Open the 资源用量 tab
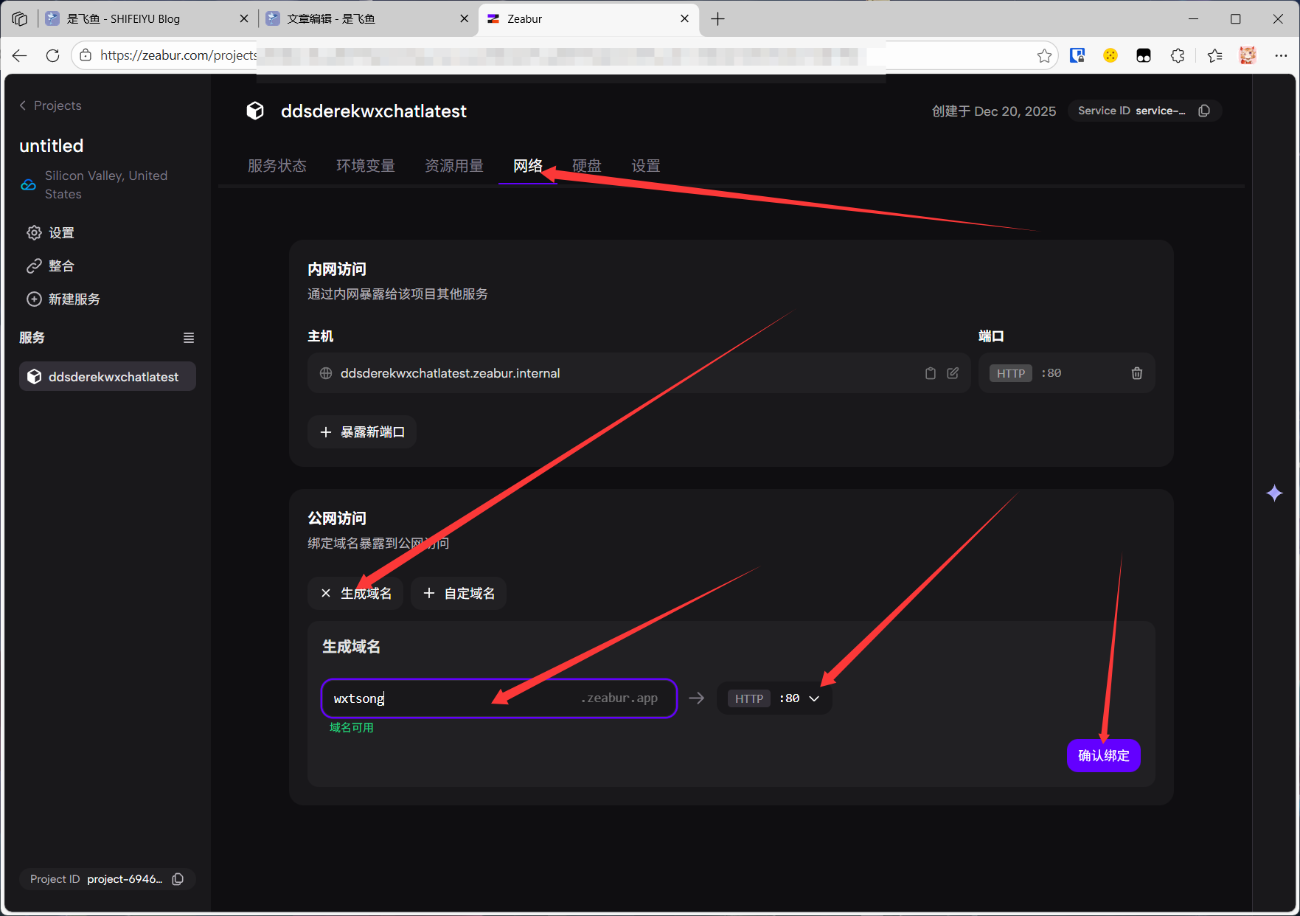This screenshot has height=916, width=1300. pyautogui.click(x=454, y=166)
